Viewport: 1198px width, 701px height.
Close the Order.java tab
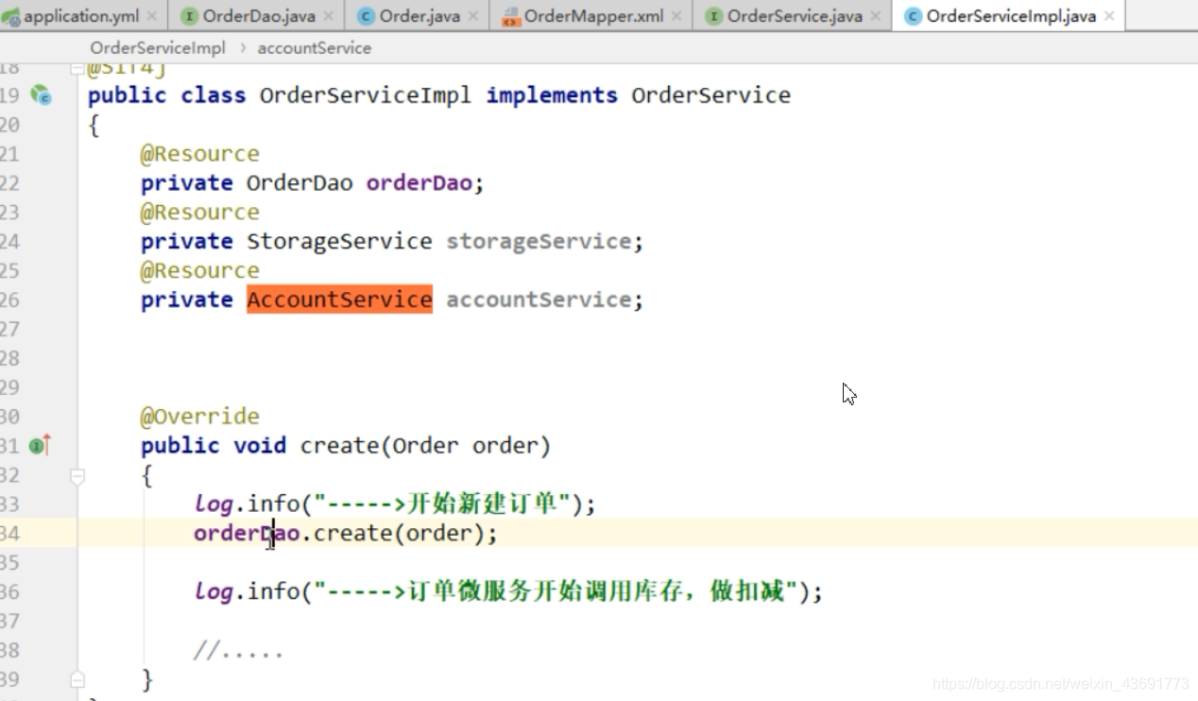point(473,16)
